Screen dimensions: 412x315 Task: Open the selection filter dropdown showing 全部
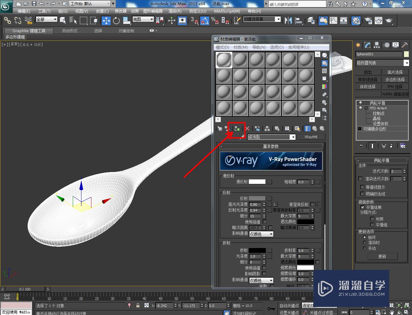tap(46, 19)
